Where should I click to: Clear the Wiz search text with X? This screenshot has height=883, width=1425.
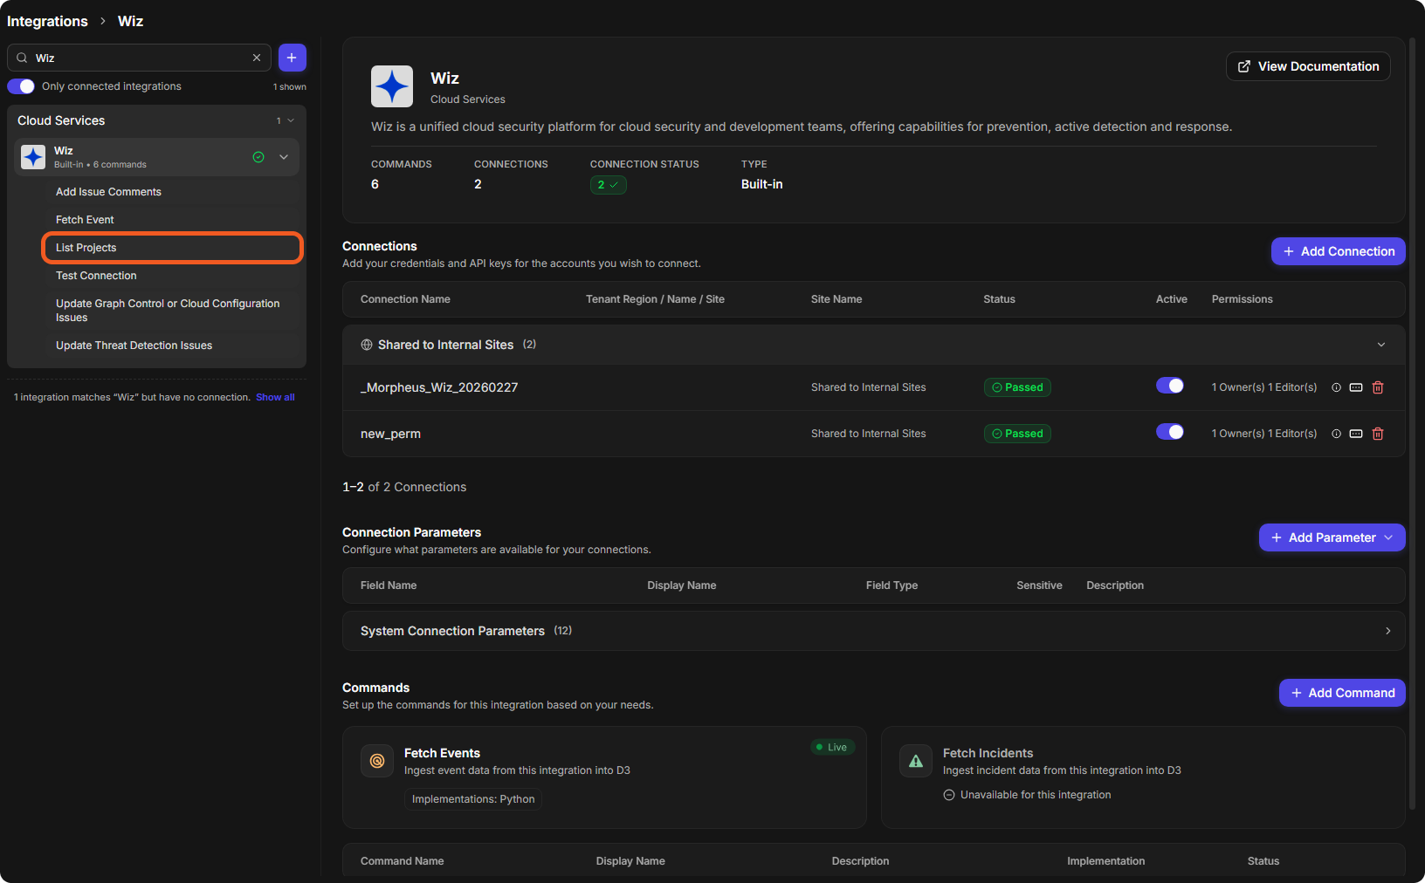click(257, 58)
